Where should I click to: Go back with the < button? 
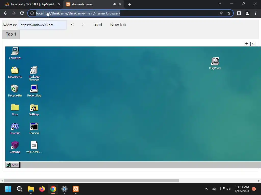pos(72,25)
